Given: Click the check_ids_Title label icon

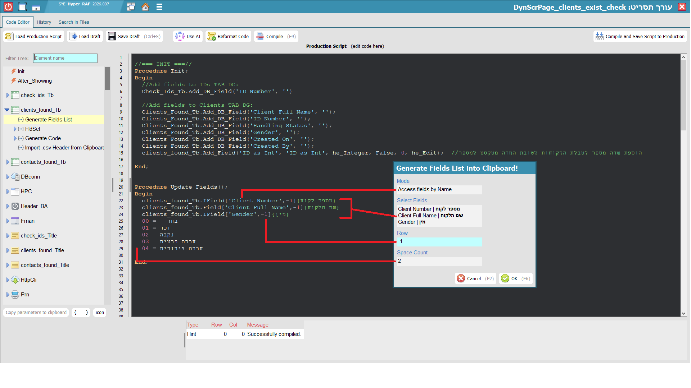Looking at the screenshot, I should (15, 236).
